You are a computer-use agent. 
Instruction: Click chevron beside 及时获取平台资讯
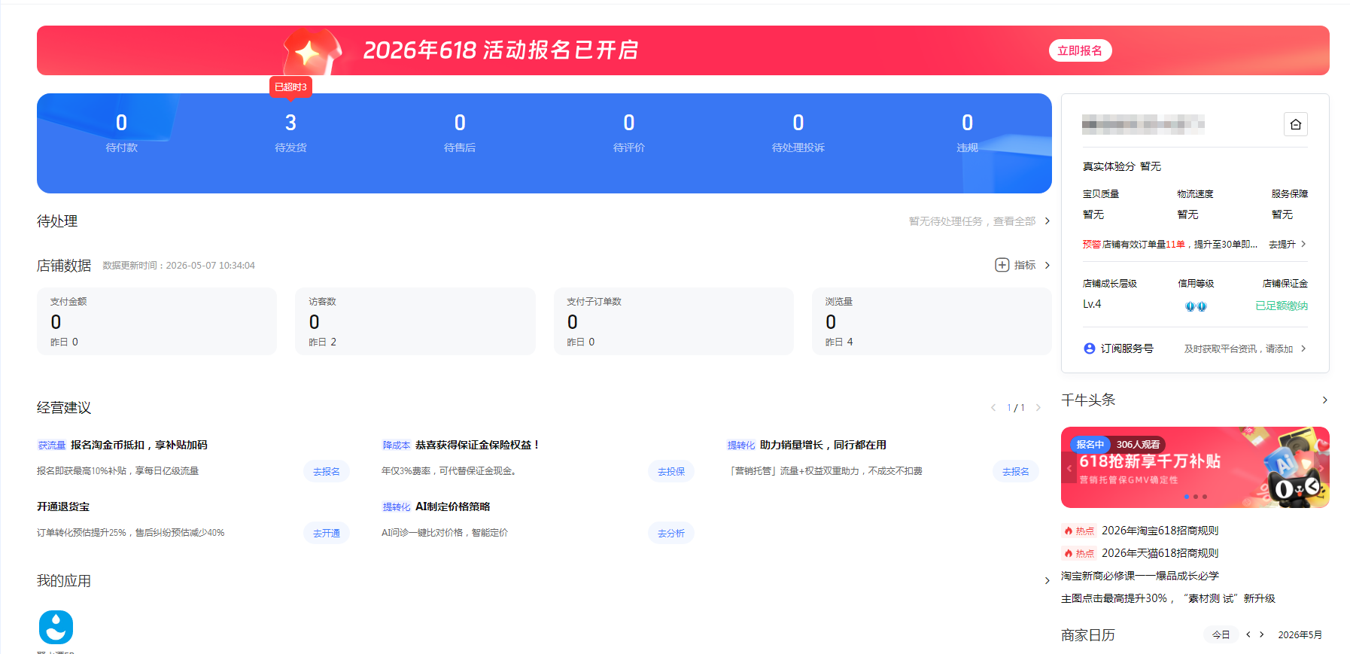[1303, 348]
